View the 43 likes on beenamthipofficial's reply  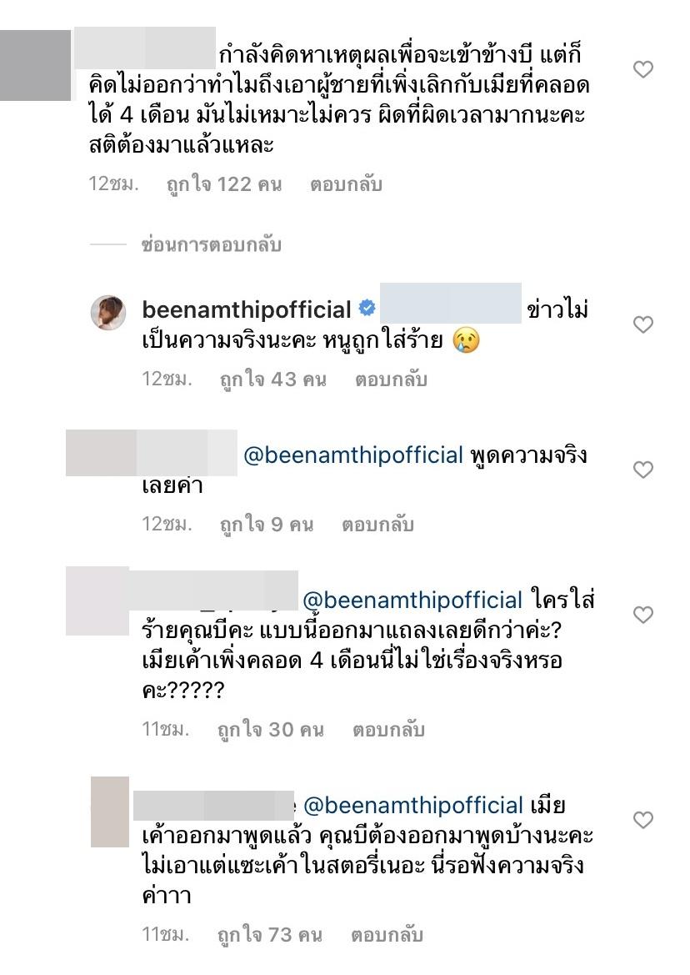pos(273,379)
